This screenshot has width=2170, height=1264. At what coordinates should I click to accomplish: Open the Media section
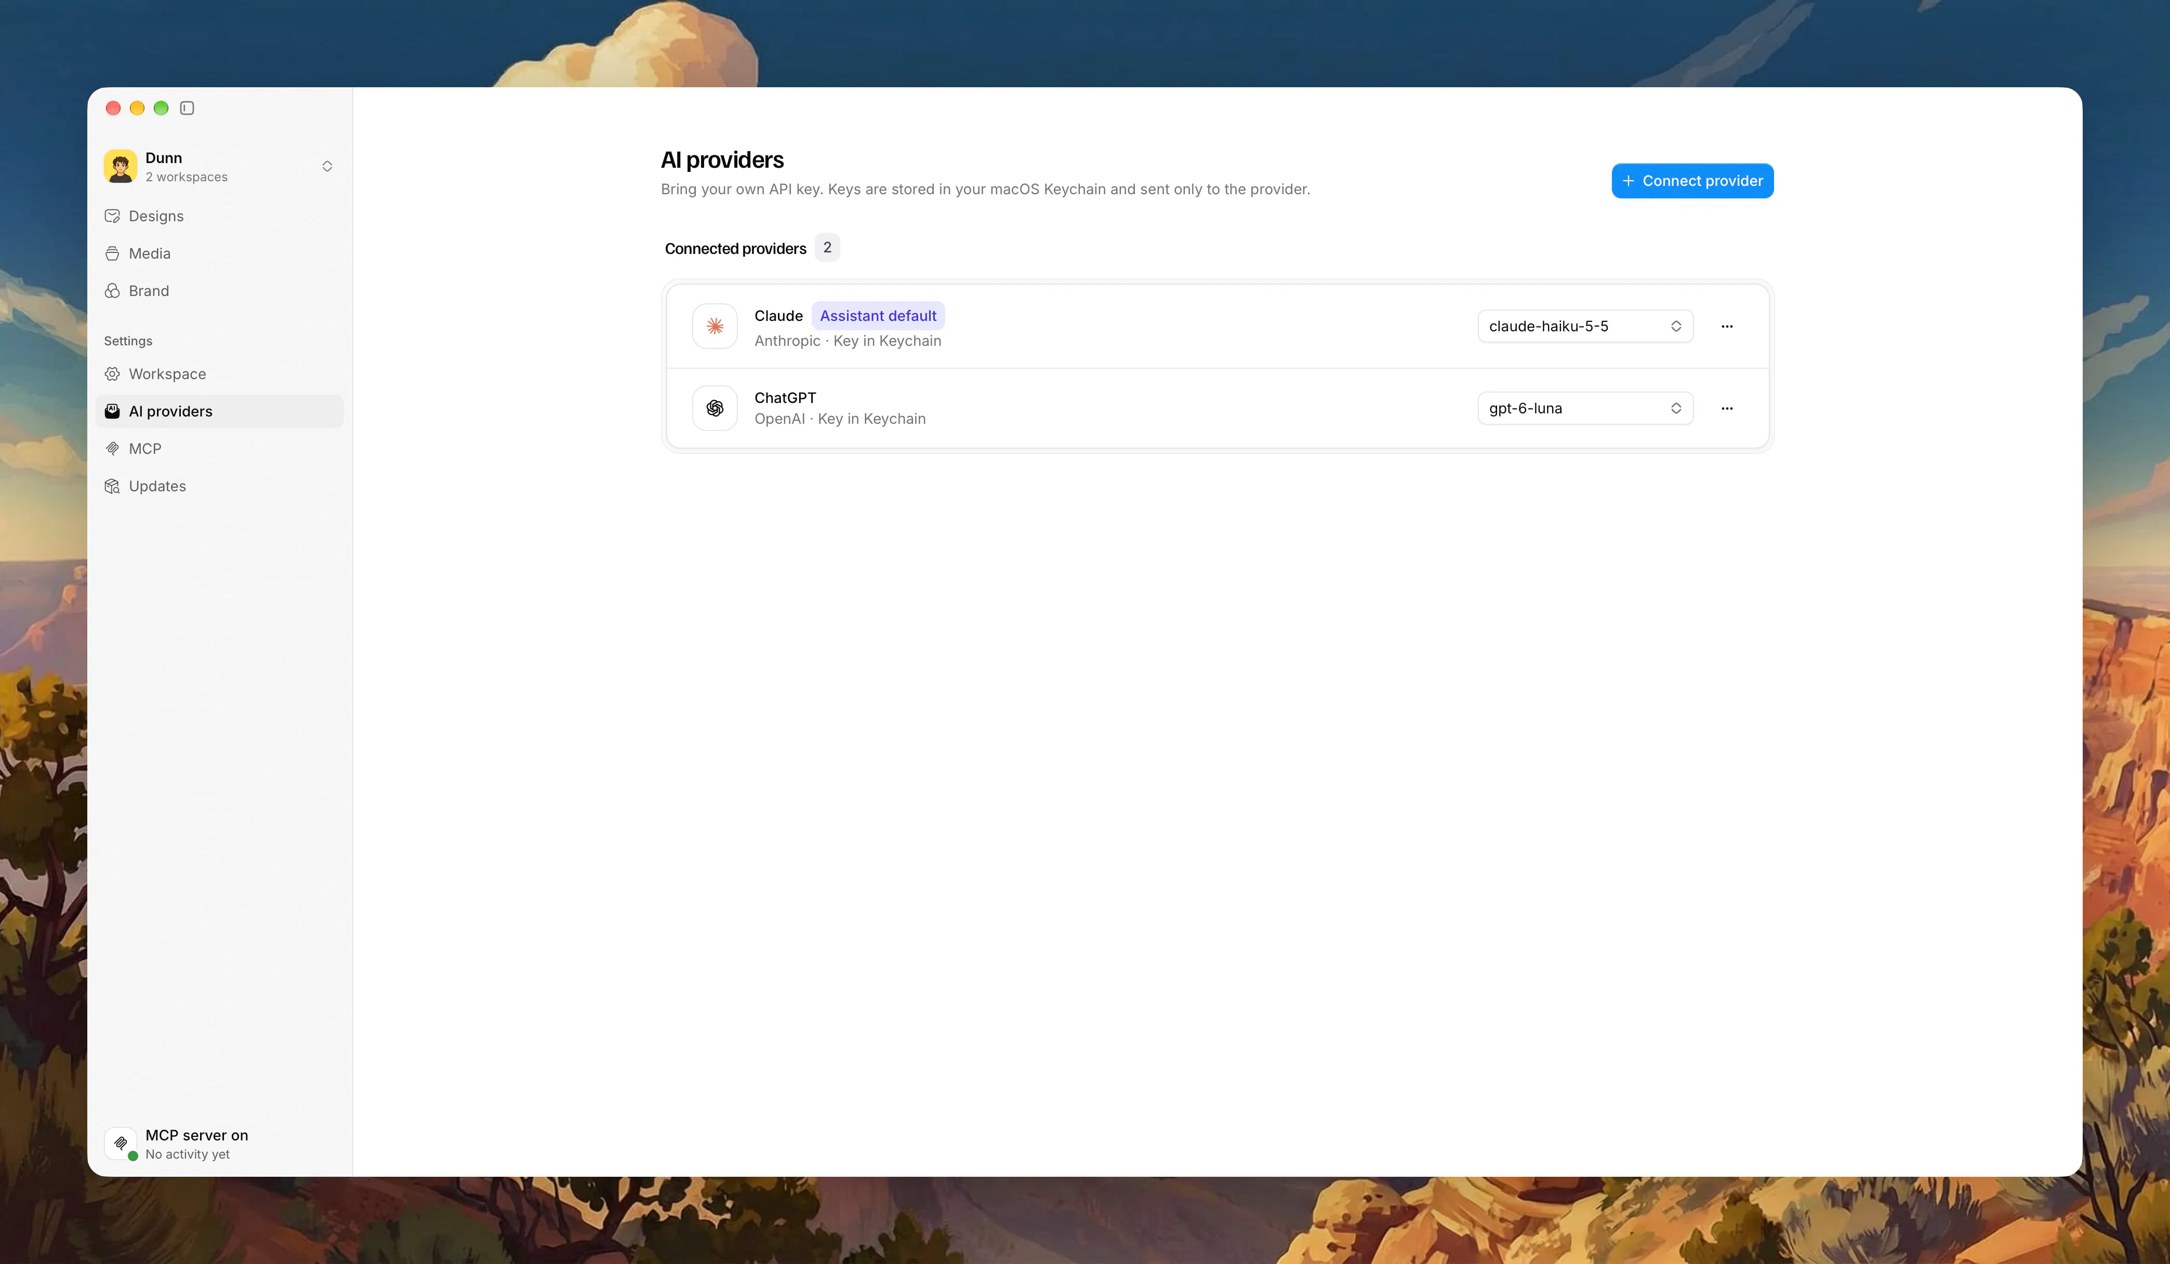coord(220,253)
